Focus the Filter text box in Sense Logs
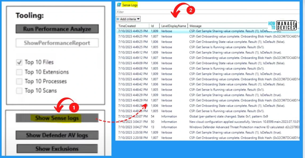This screenshot has height=158, width=305. coord(208,12)
